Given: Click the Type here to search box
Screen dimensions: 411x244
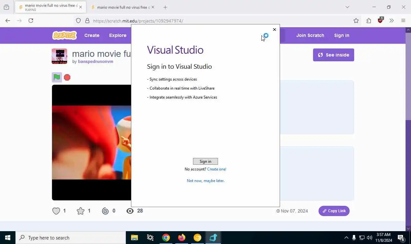Looking at the screenshot, I should pyautogui.click(x=71, y=238).
